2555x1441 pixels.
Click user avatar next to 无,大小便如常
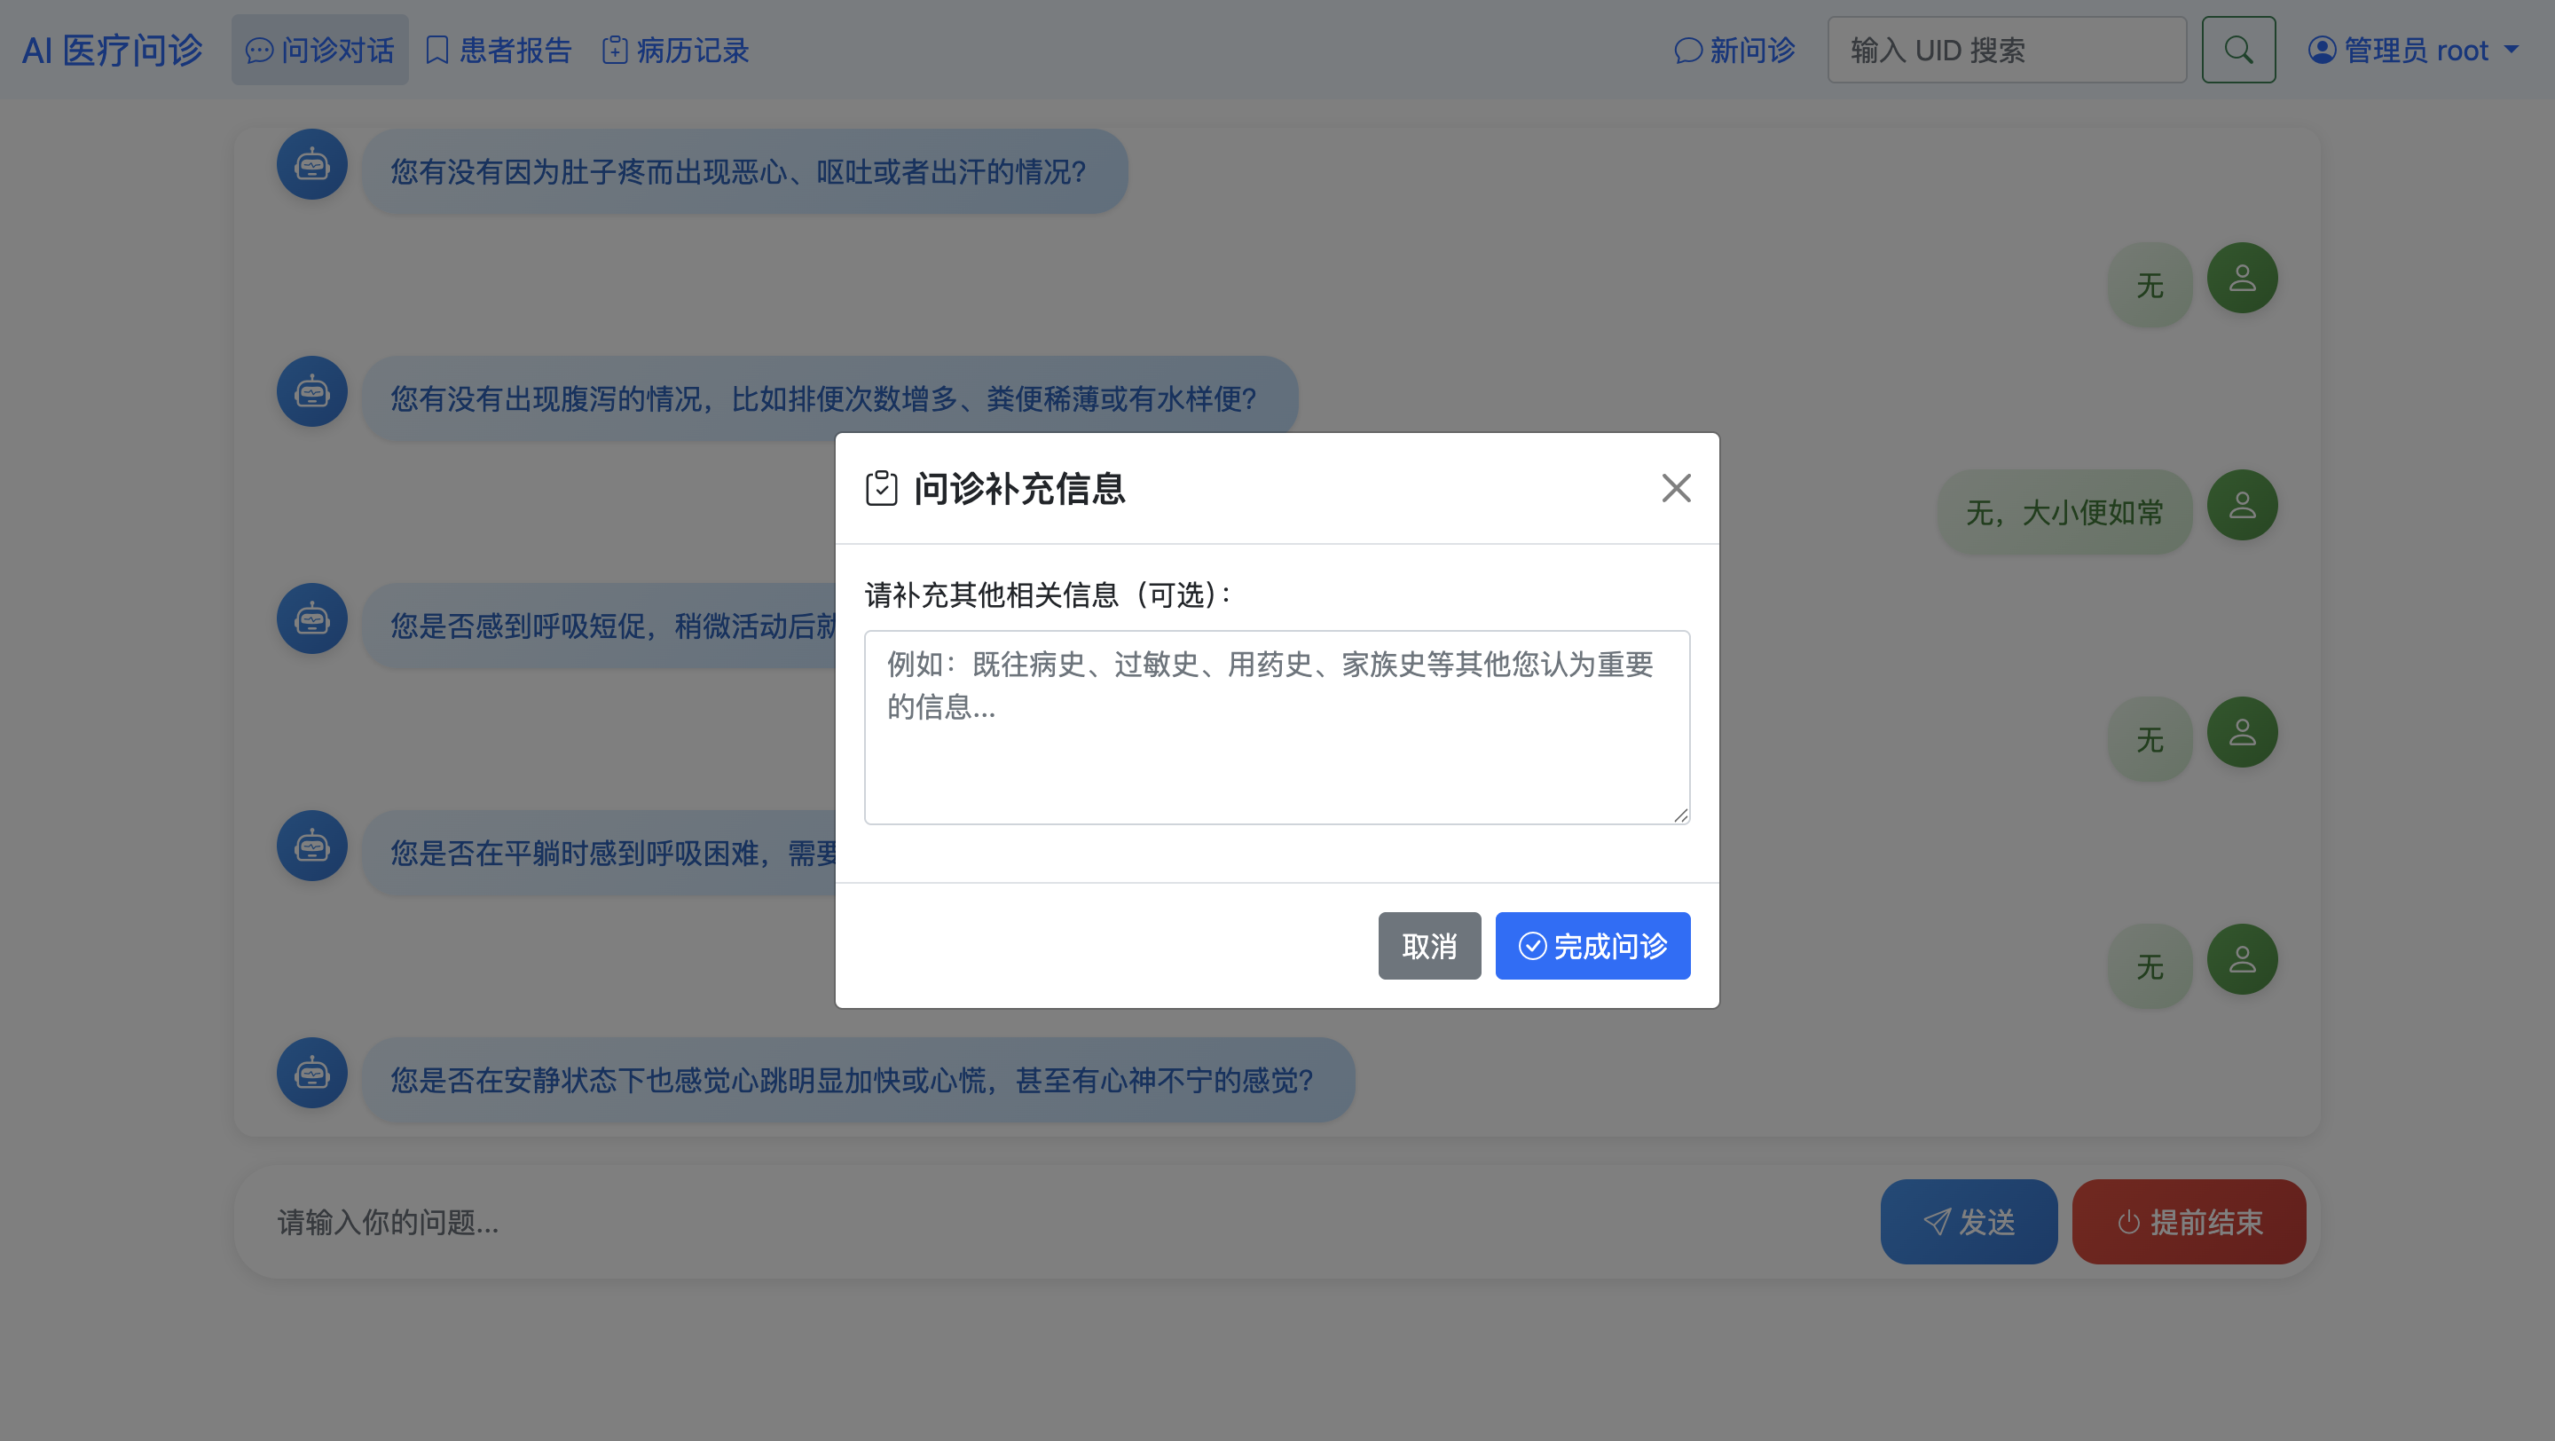click(x=2242, y=505)
